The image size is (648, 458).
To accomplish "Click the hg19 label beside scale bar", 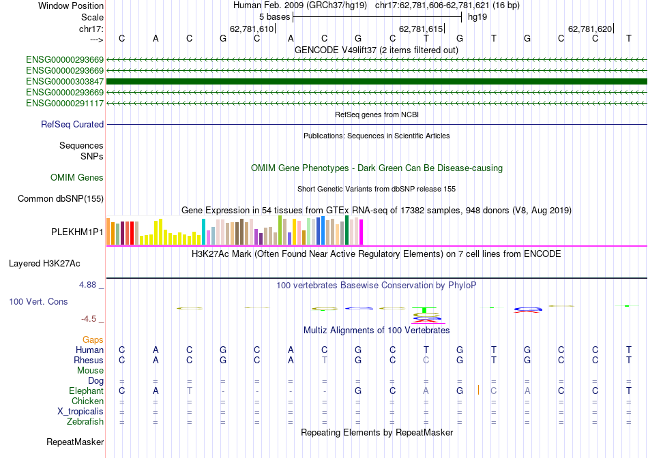I will 477,17.
